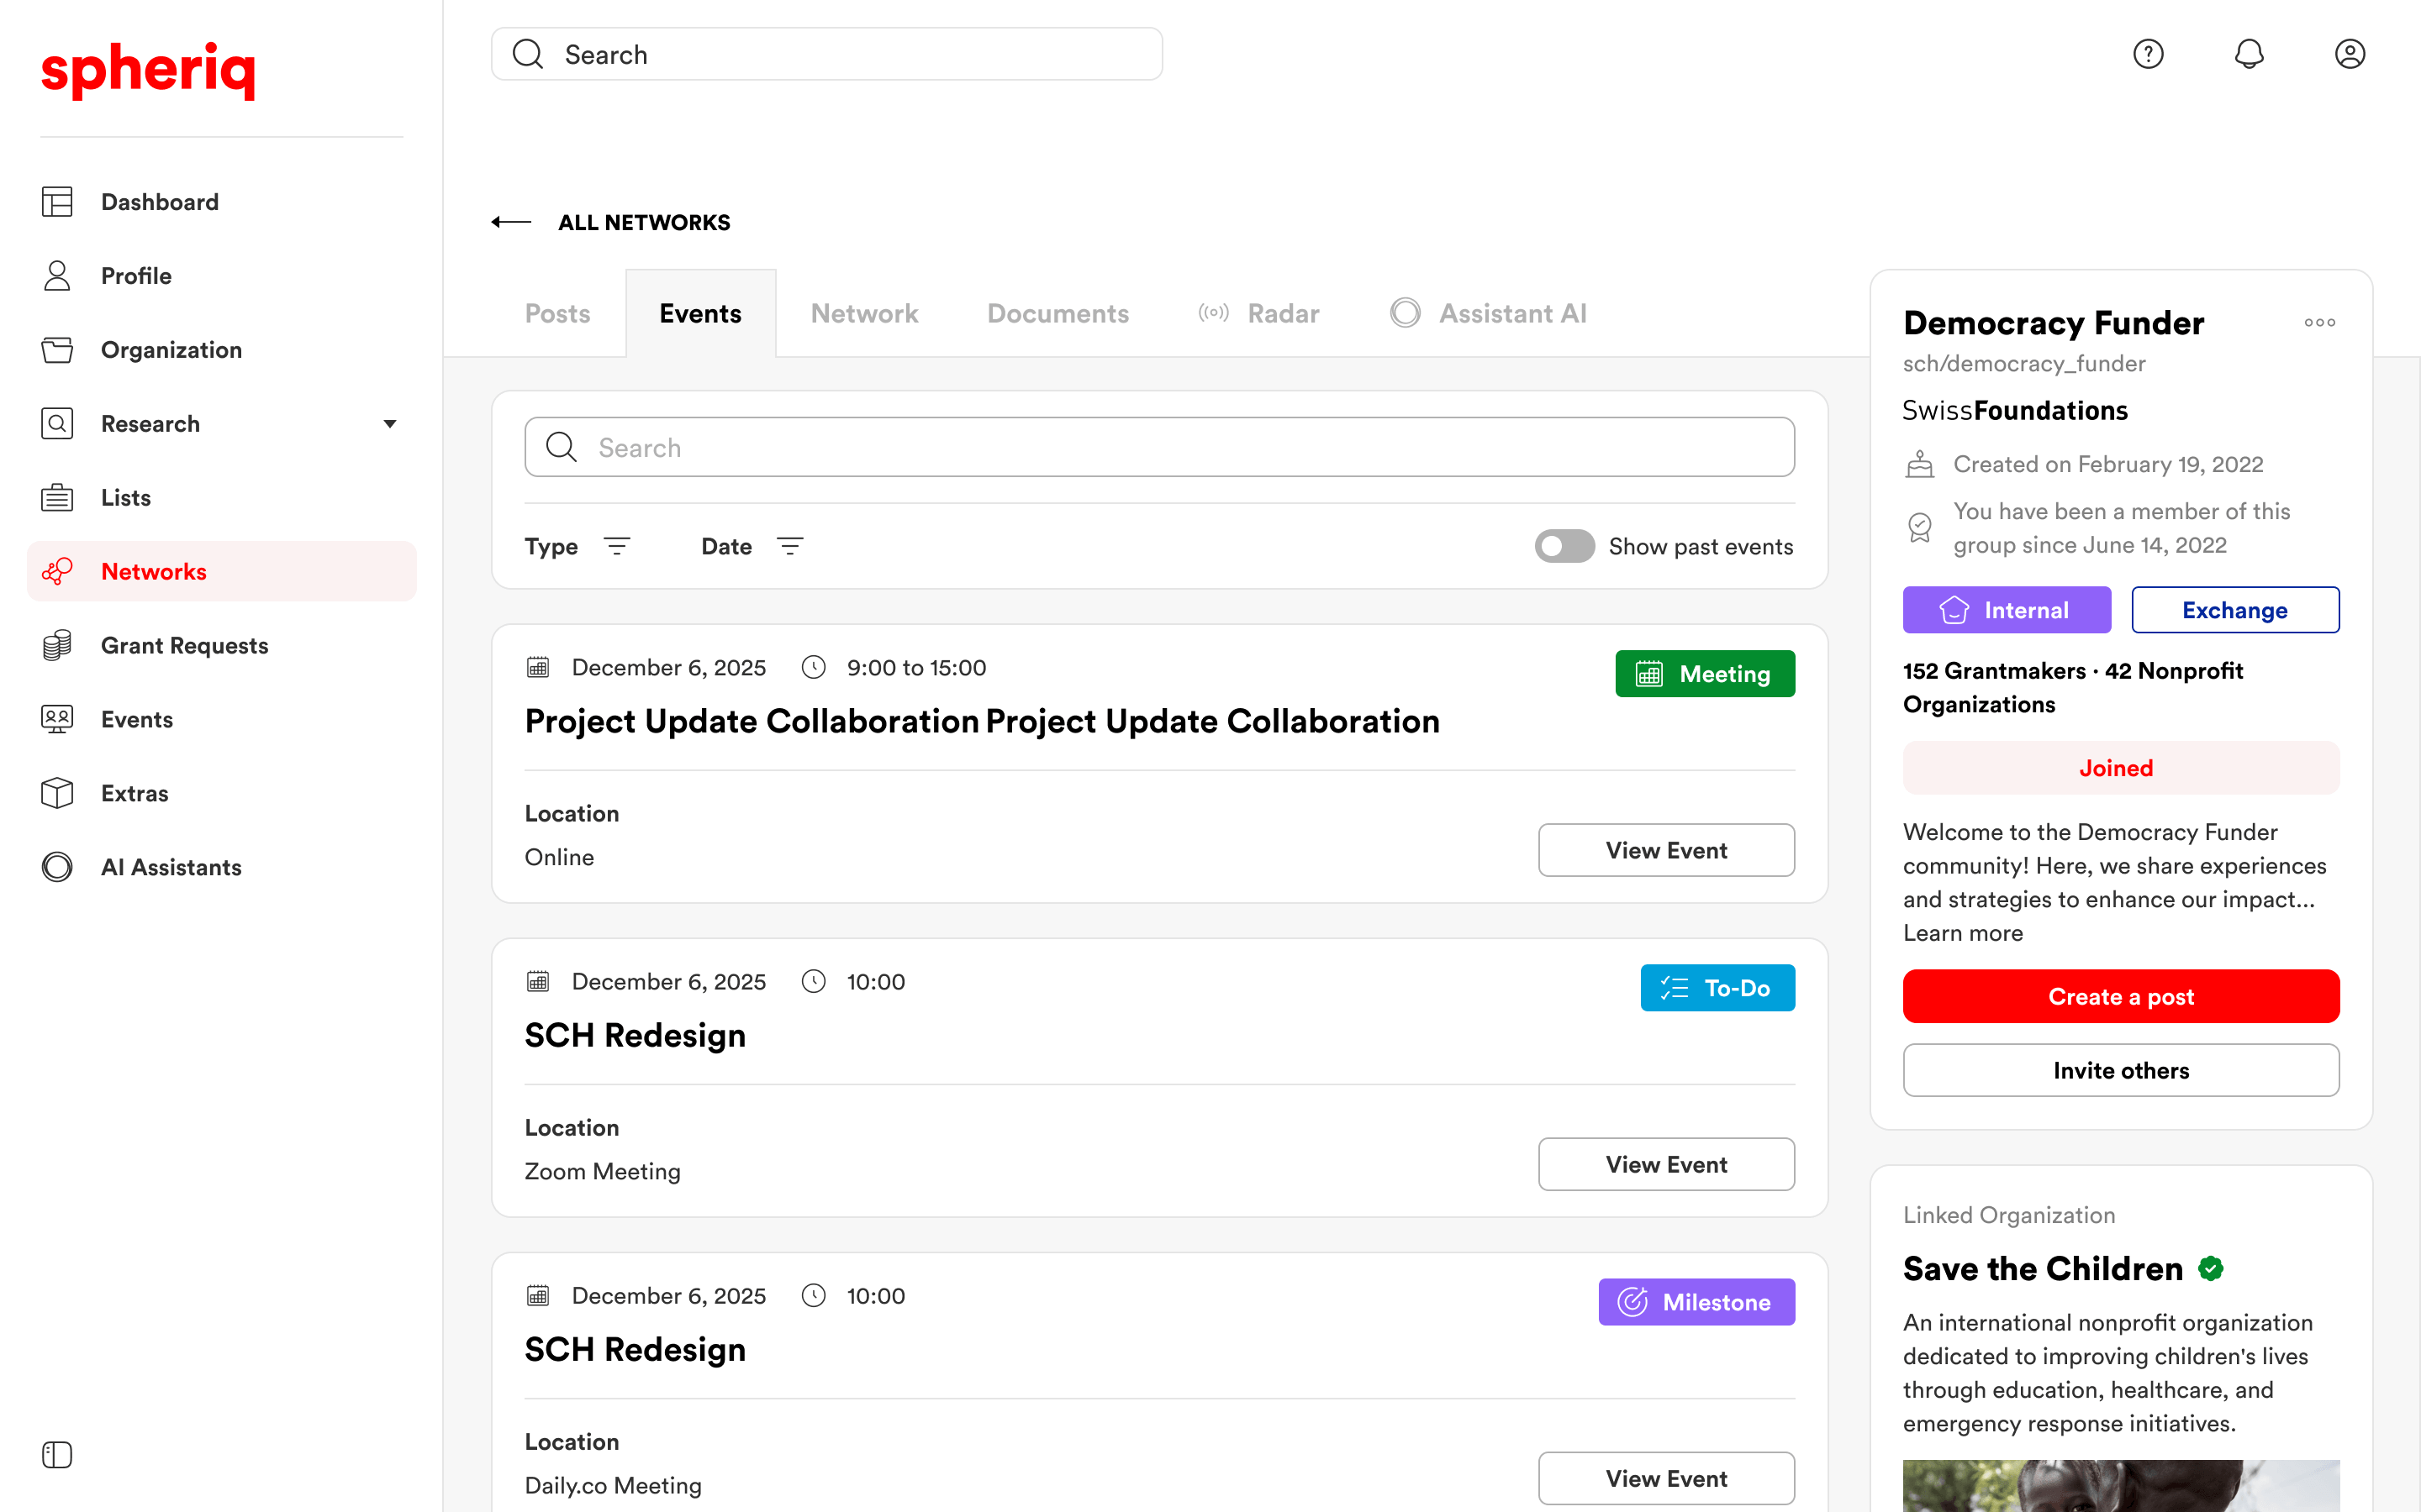Image resolution: width=2421 pixels, height=1512 pixels.
Task: Click the Create a post button
Action: [x=2121, y=996]
